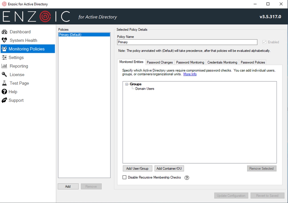
Task: Open Support via handshake icon
Action: [4, 101]
